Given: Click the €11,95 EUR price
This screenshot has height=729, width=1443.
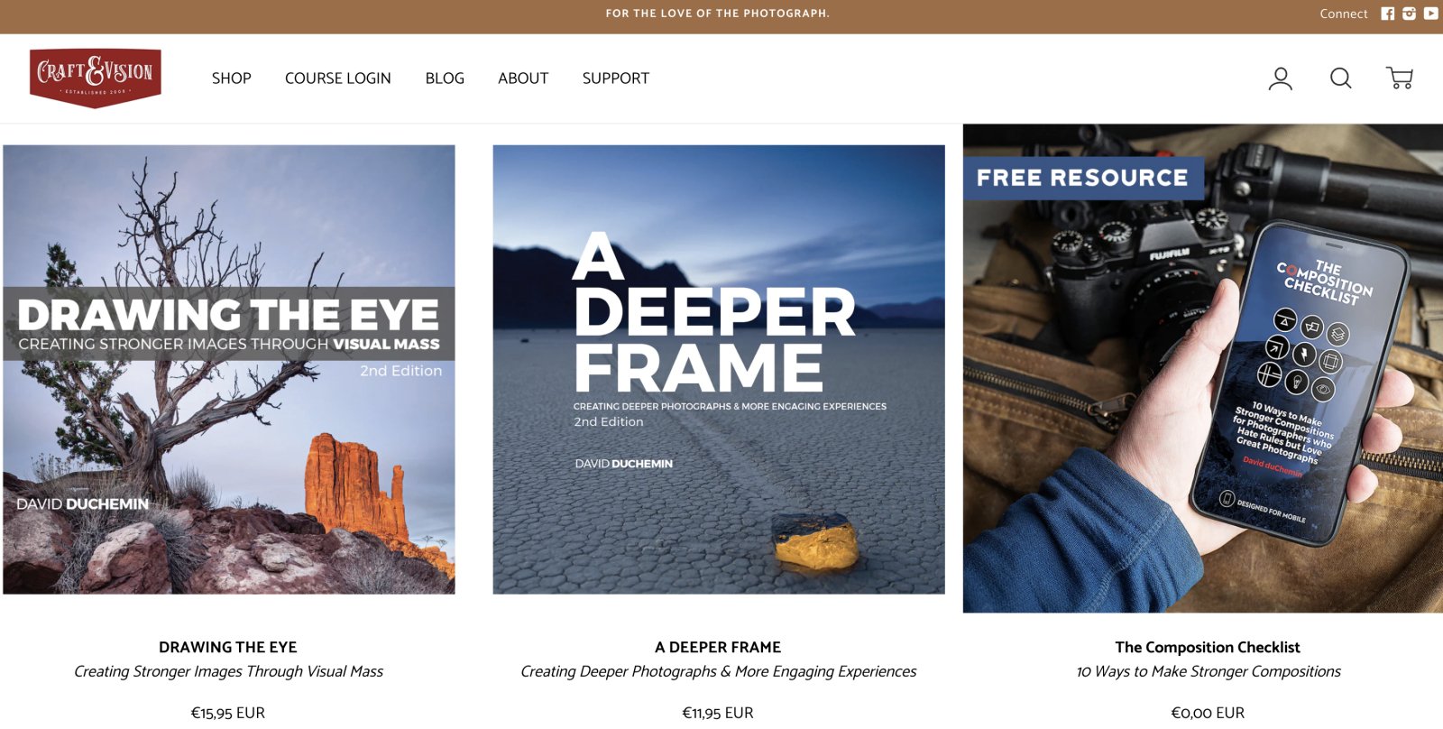Looking at the screenshot, I should tap(718, 713).
